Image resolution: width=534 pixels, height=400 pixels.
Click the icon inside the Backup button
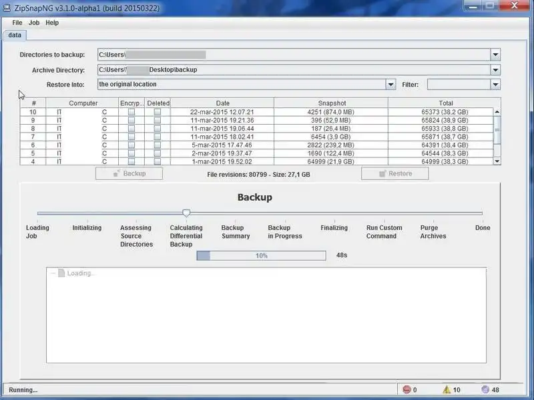pos(115,173)
